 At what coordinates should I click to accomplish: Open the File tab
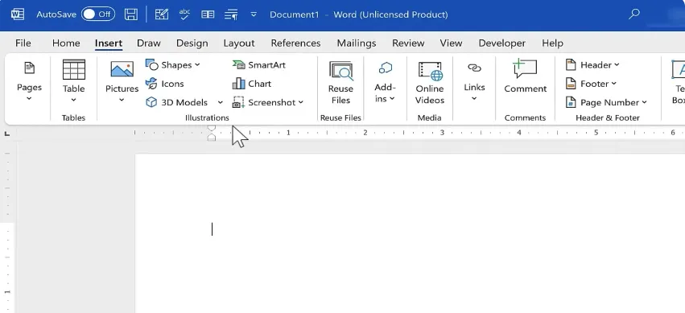[x=23, y=43]
